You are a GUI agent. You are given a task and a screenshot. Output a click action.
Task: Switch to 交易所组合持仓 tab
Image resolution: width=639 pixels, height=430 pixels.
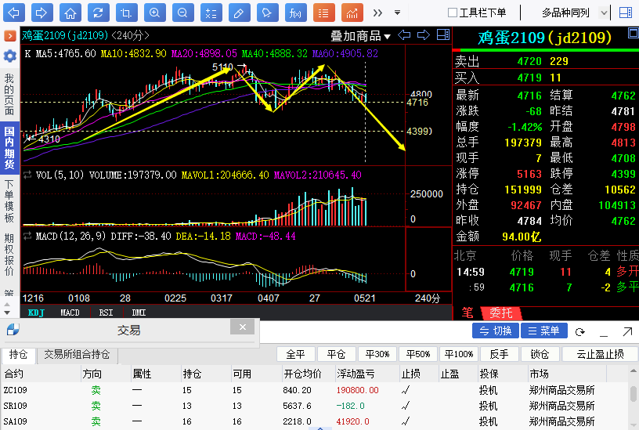coord(77,355)
